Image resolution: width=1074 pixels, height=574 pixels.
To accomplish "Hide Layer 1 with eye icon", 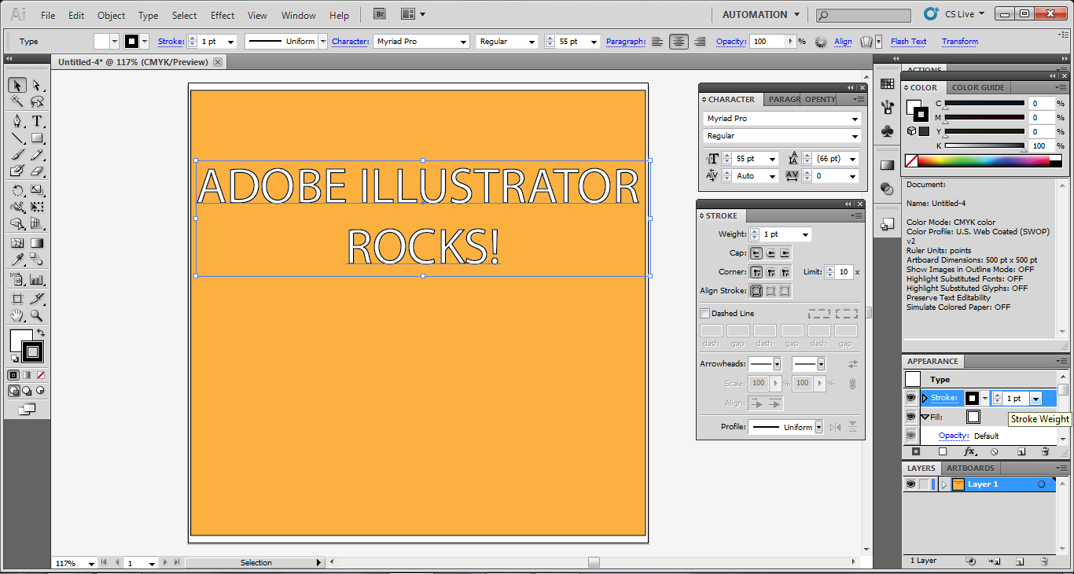I will click(x=910, y=484).
